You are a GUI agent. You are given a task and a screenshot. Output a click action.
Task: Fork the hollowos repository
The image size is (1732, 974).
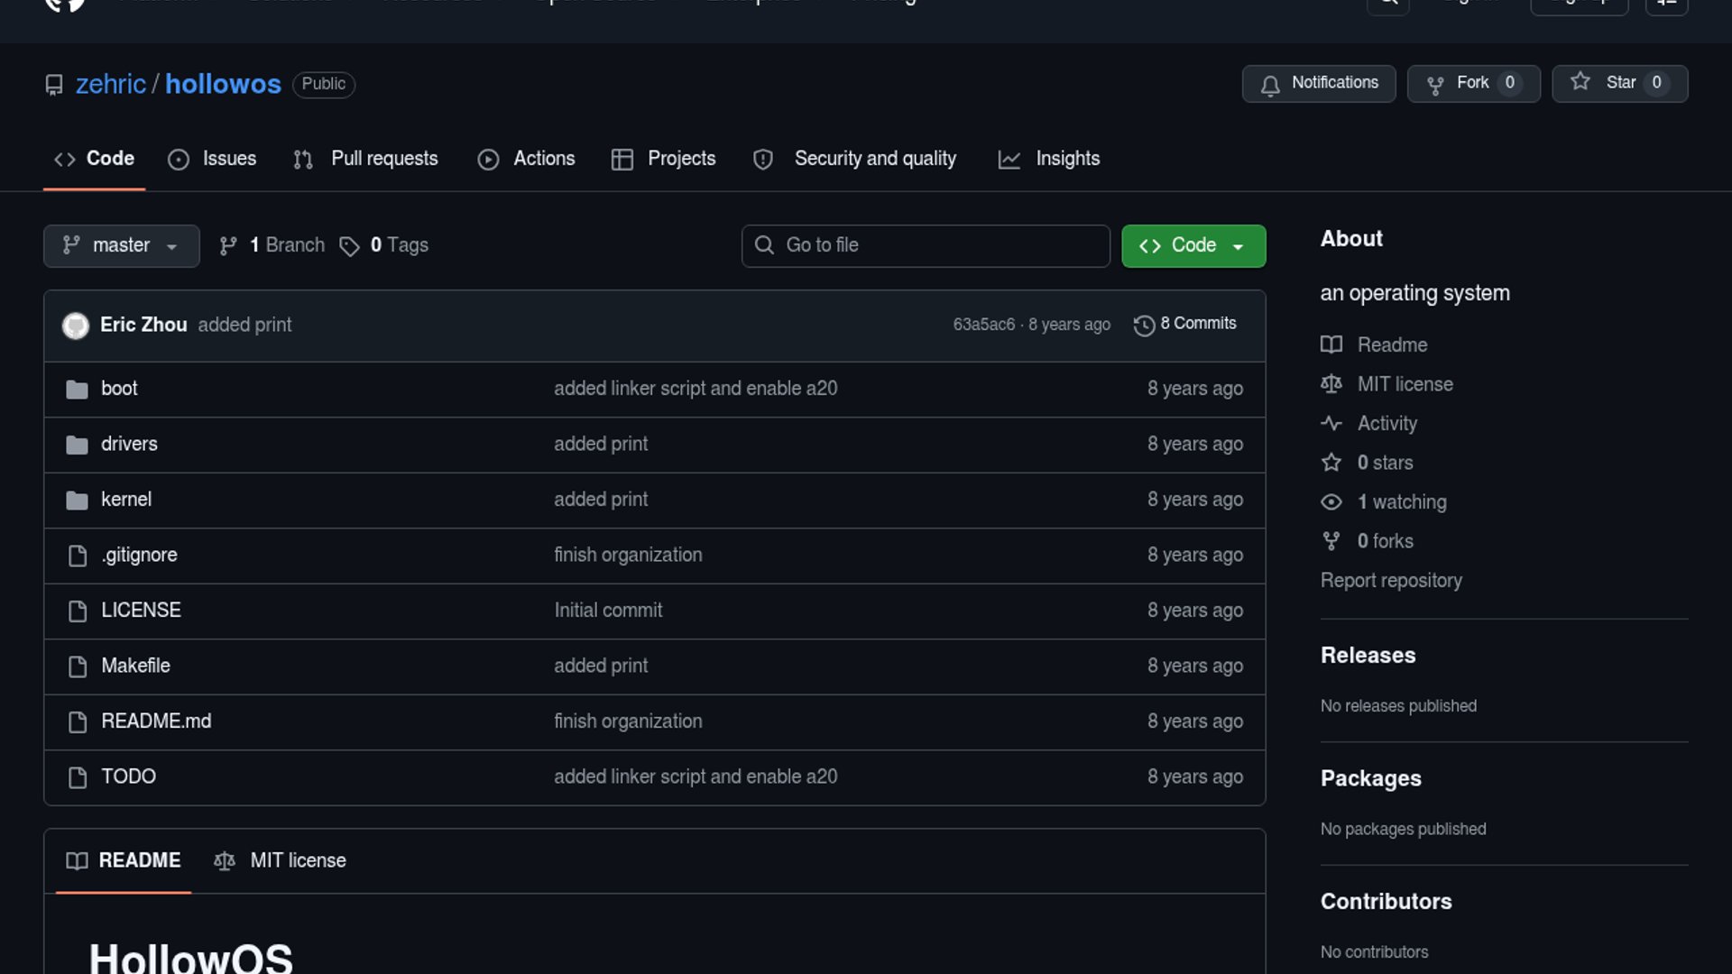tap(1472, 84)
